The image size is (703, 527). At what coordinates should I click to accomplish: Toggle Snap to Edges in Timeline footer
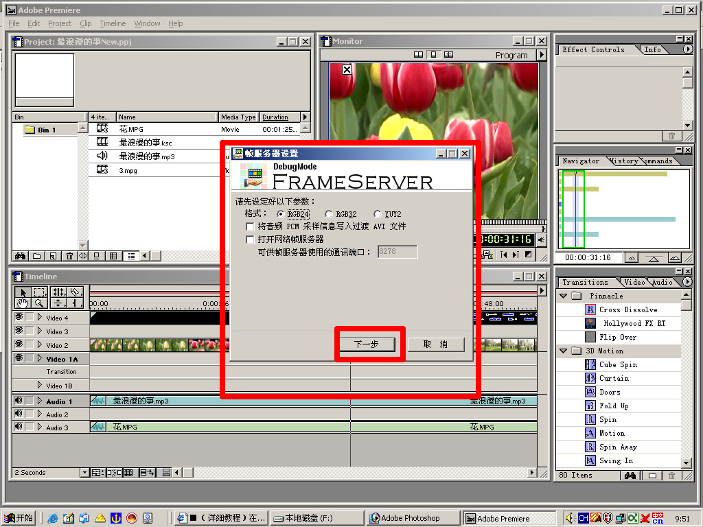click(113, 472)
